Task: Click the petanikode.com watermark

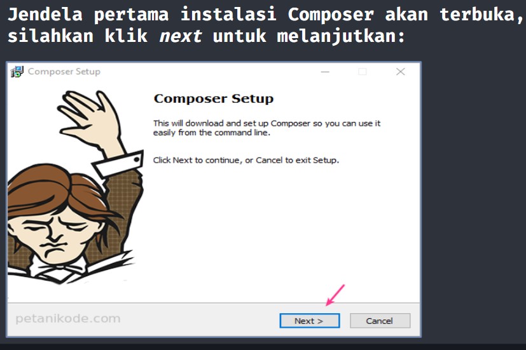Action: tap(68, 318)
